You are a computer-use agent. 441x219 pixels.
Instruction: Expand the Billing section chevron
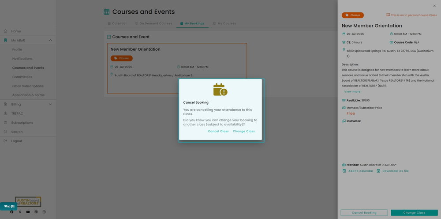[50, 104]
